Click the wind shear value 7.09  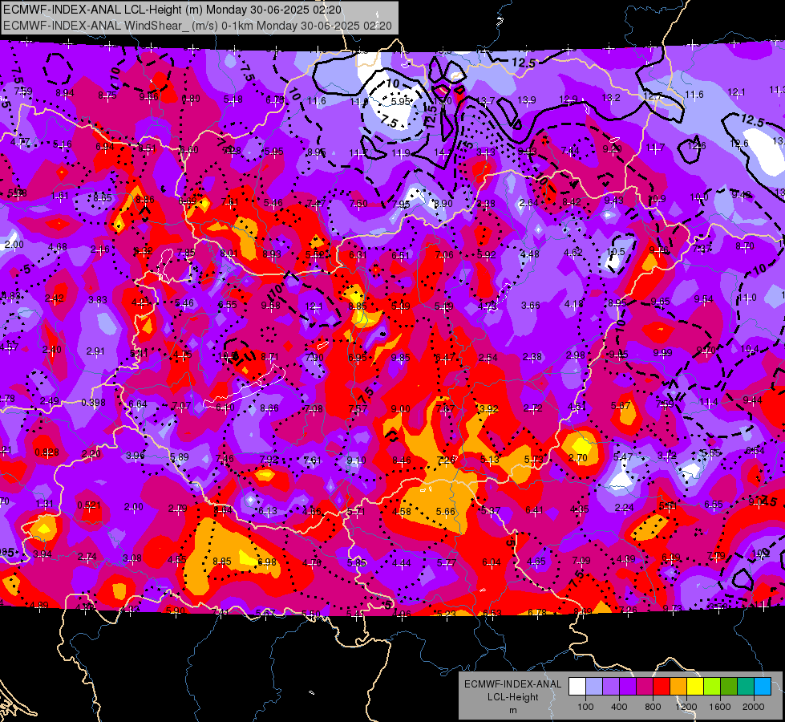(581, 560)
